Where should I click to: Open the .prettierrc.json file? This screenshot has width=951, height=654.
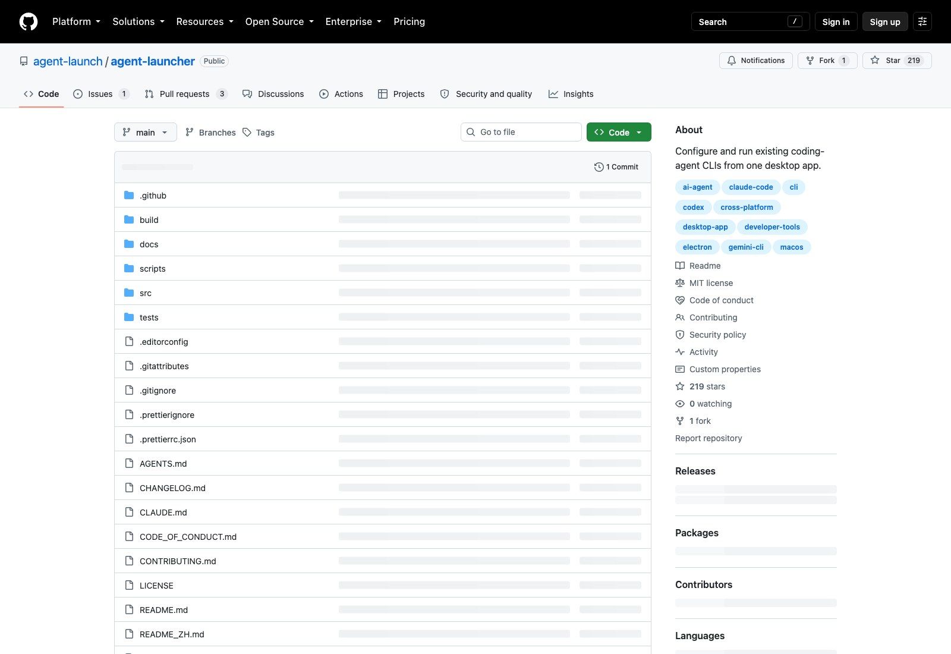[x=168, y=439]
